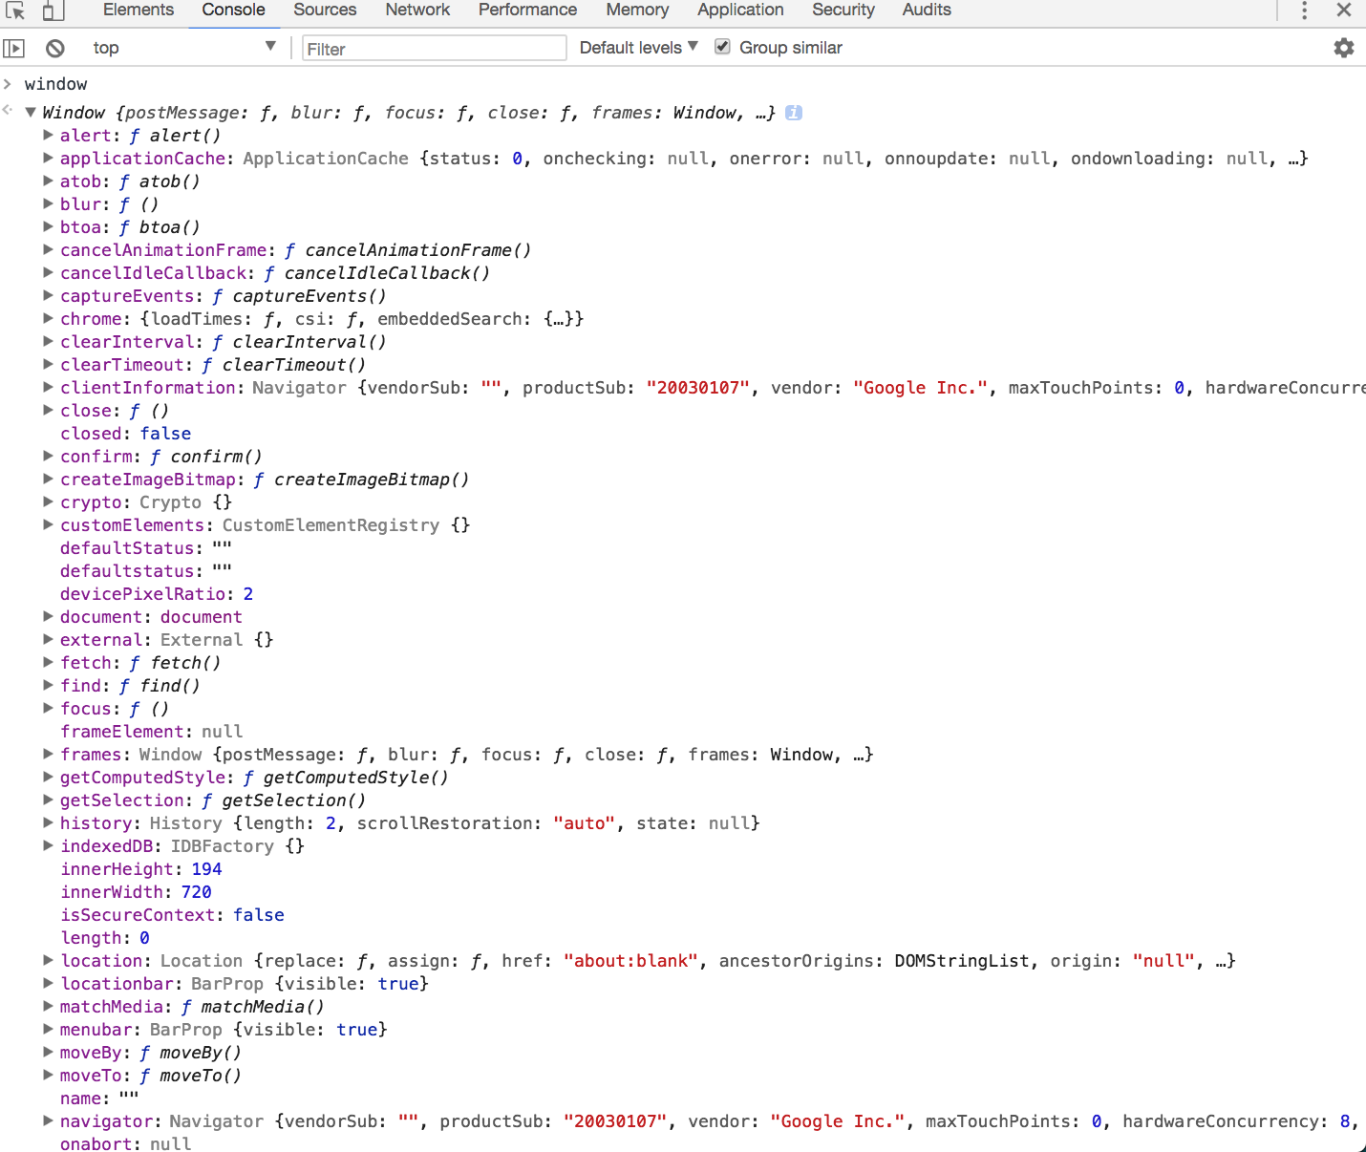
Task: Clear the console with the ban icon
Action: (x=55, y=48)
